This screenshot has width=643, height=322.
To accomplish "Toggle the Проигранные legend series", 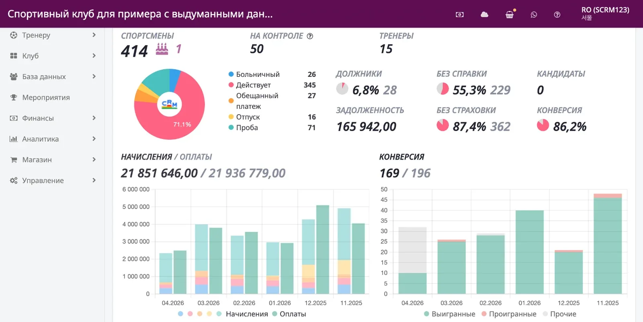I will point(509,314).
